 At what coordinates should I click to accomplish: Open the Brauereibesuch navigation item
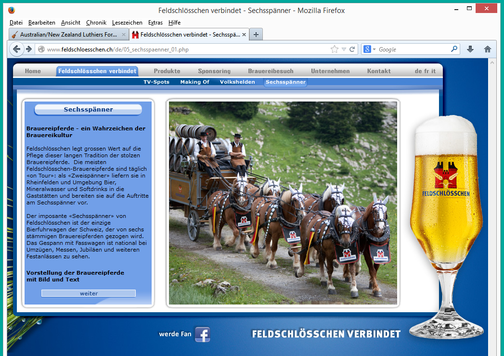271,71
